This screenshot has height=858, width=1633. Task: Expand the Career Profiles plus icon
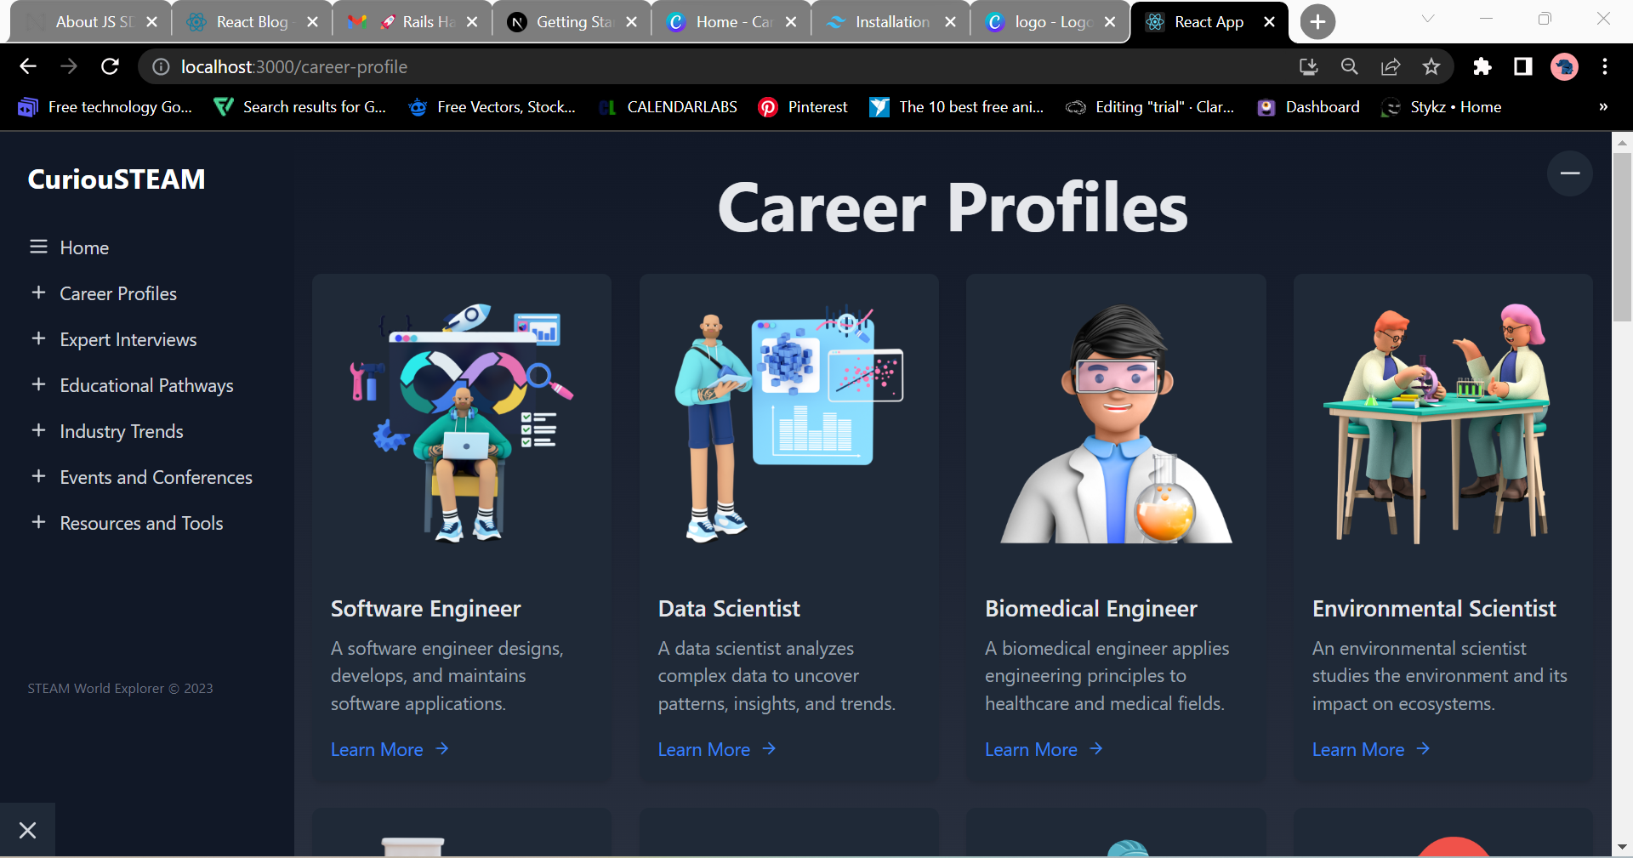(x=38, y=293)
